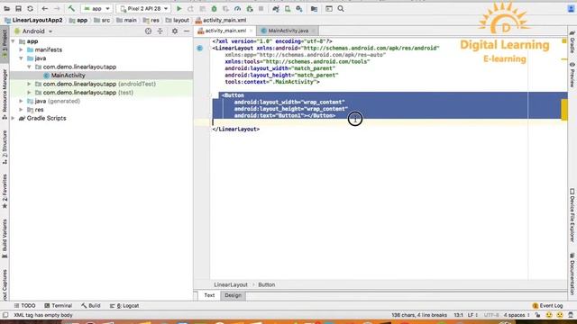Click the Sync project with Gradle icon
This screenshot has height=324, width=577.
(x=276, y=8)
